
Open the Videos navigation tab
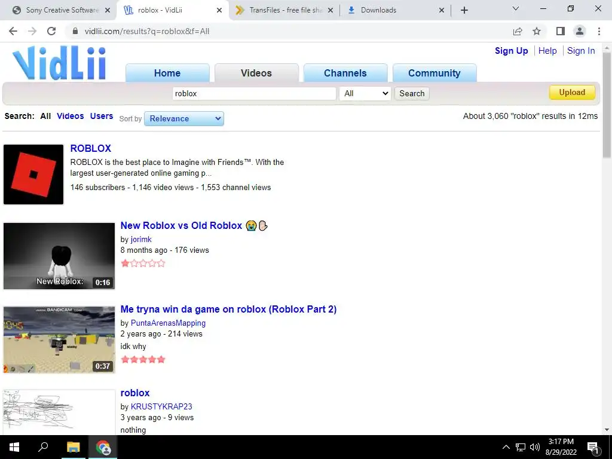coord(256,73)
